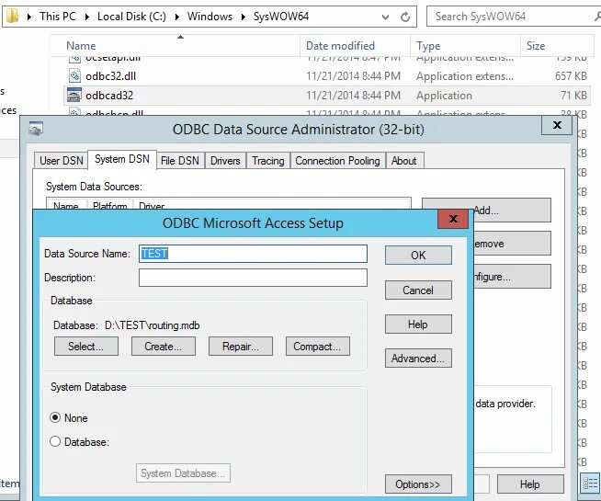The image size is (601, 501).
Task: Click the odbcad32 application icon
Action: [74, 95]
